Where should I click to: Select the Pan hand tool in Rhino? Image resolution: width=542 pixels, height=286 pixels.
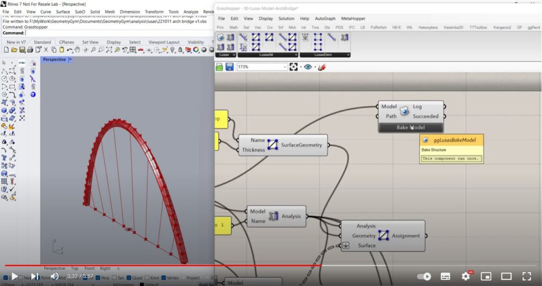pos(77,50)
